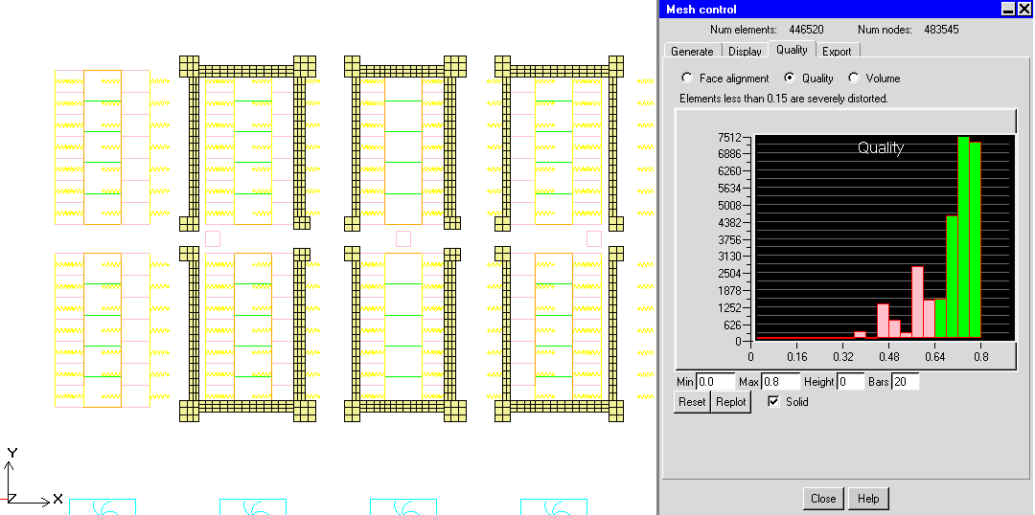Select the Face alignment radio button
The width and height of the screenshot is (1035, 515).
(687, 78)
